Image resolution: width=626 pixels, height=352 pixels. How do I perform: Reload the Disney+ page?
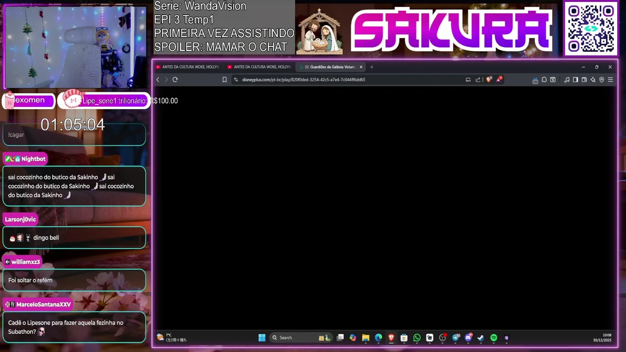point(175,80)
